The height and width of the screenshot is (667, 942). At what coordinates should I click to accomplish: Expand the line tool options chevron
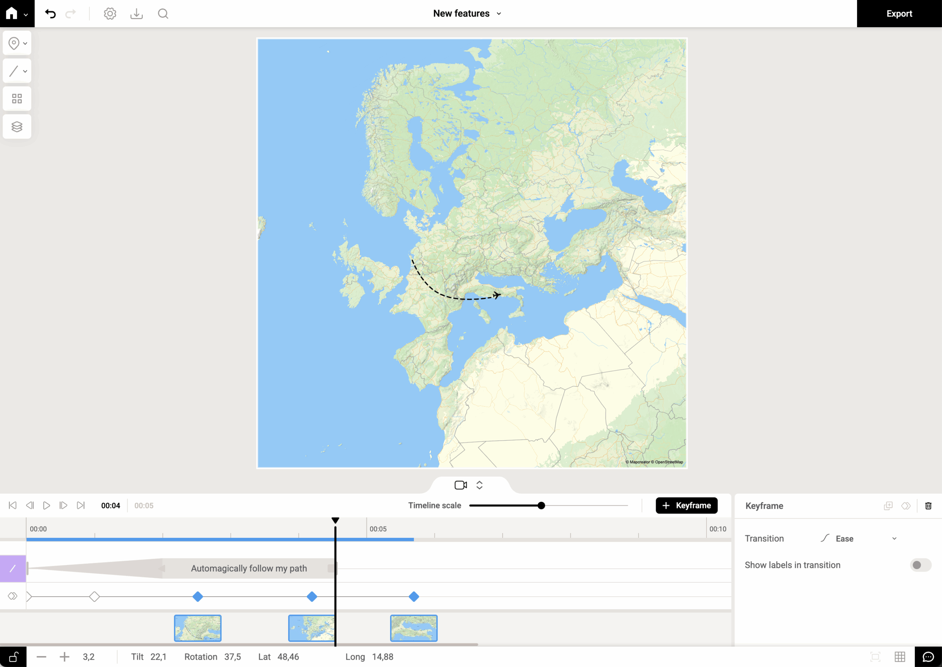coord(25,71)
